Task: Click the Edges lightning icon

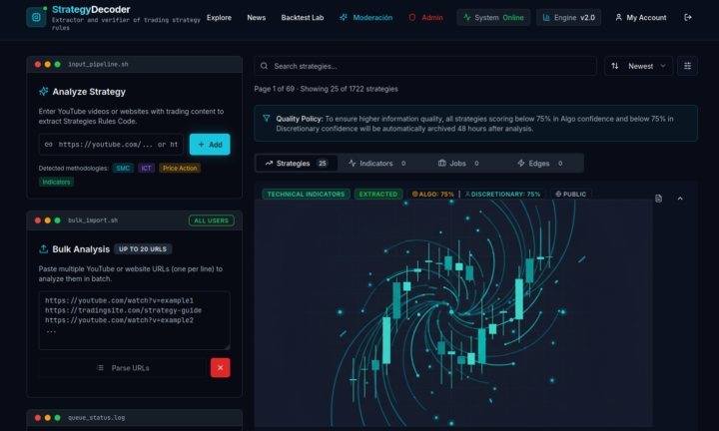Action: point(521,163)
